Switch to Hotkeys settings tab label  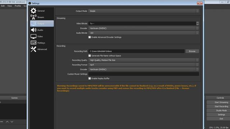tap(41, 43)
